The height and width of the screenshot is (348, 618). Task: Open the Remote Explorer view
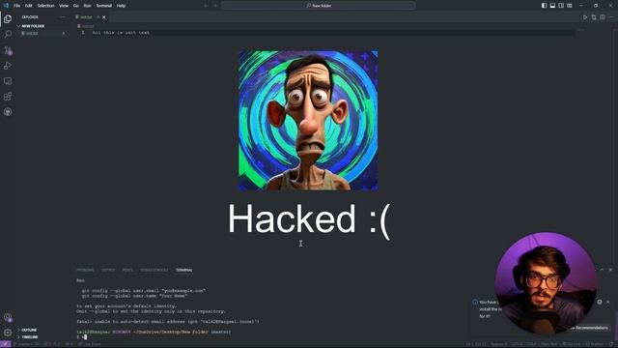click(x=8, y=81)
